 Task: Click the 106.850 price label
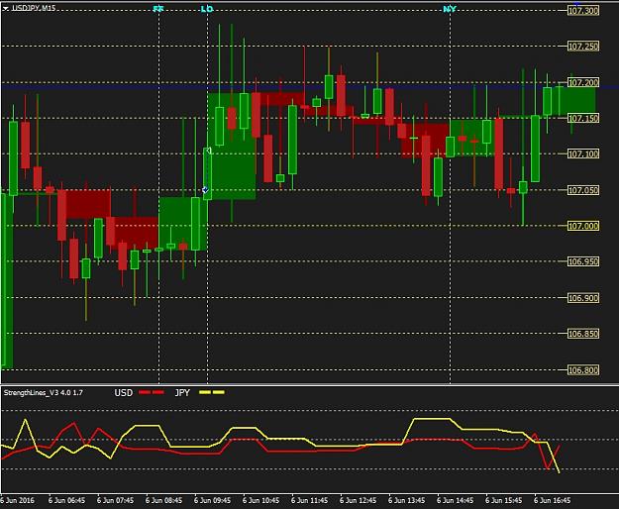[x=583, y=334]
